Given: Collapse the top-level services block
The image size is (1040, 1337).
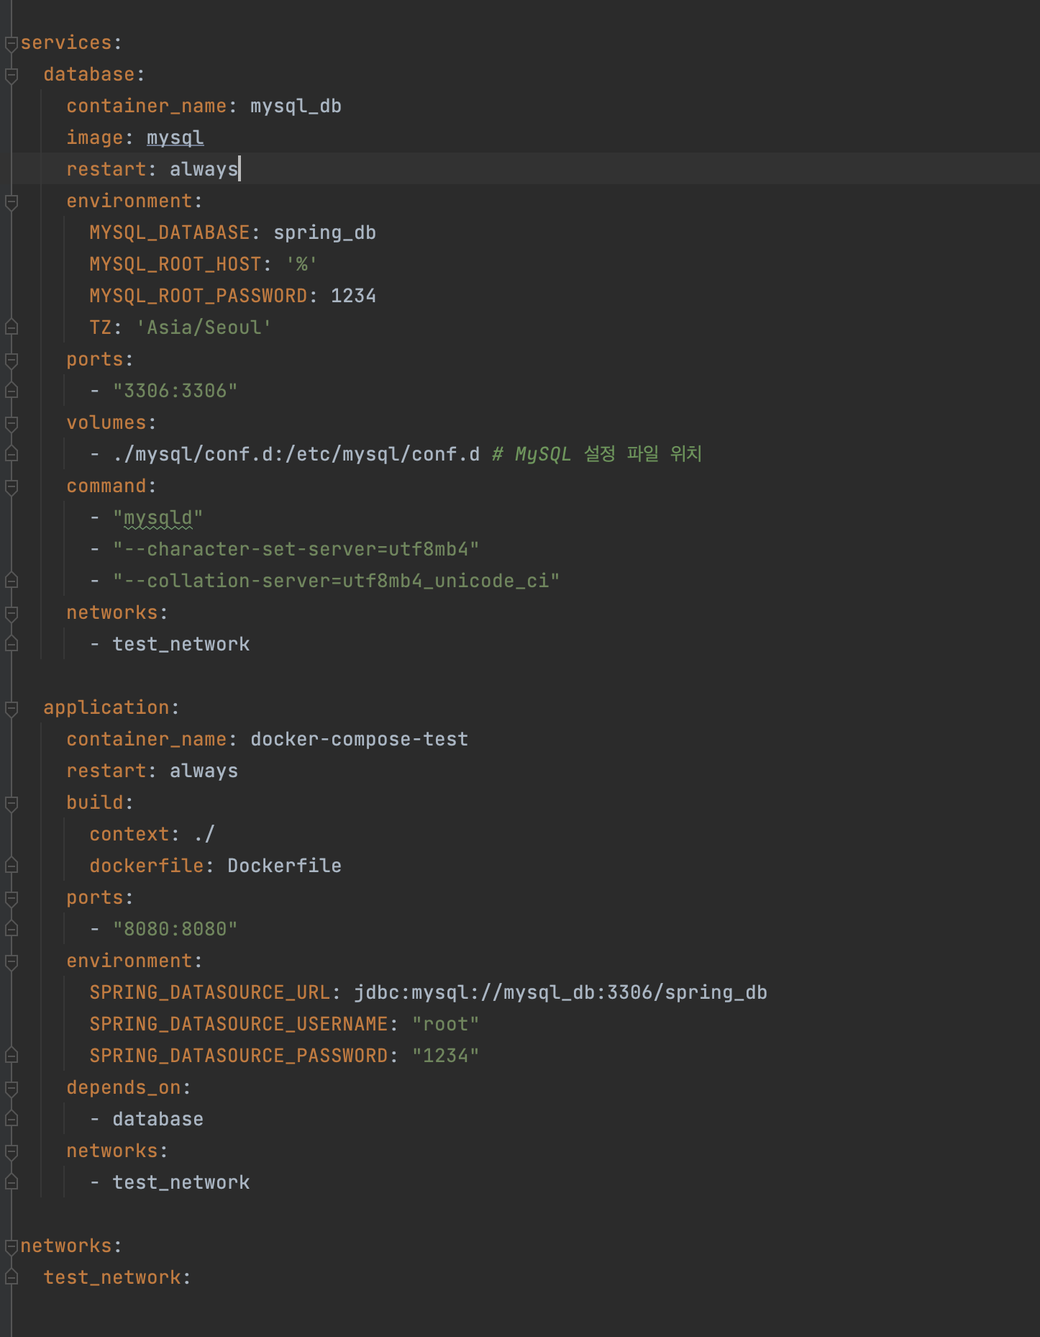Looking at the screenshot, I should [x=11, y=43].
